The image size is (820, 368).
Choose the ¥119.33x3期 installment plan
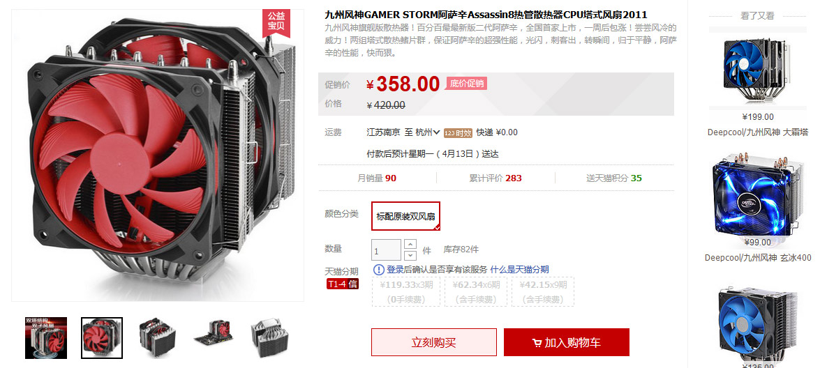tap(406, 292)
